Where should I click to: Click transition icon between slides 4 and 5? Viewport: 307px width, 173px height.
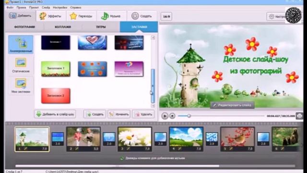pos(212,139)
